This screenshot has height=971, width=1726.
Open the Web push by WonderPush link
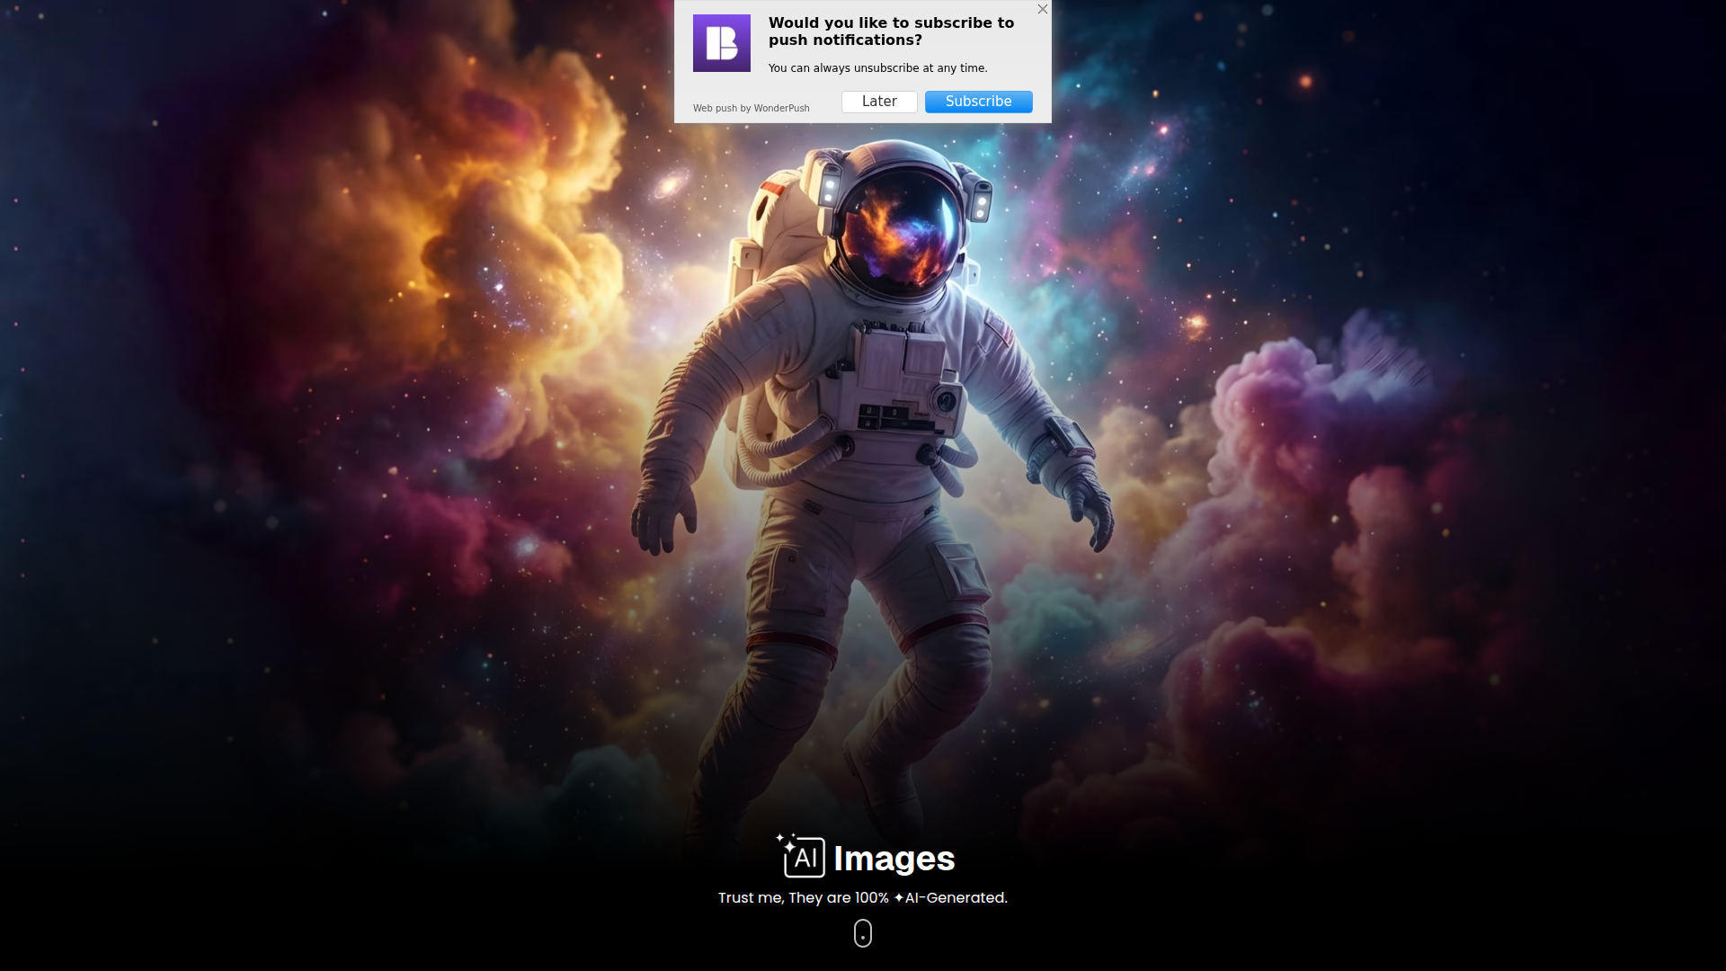pos(751,108)
